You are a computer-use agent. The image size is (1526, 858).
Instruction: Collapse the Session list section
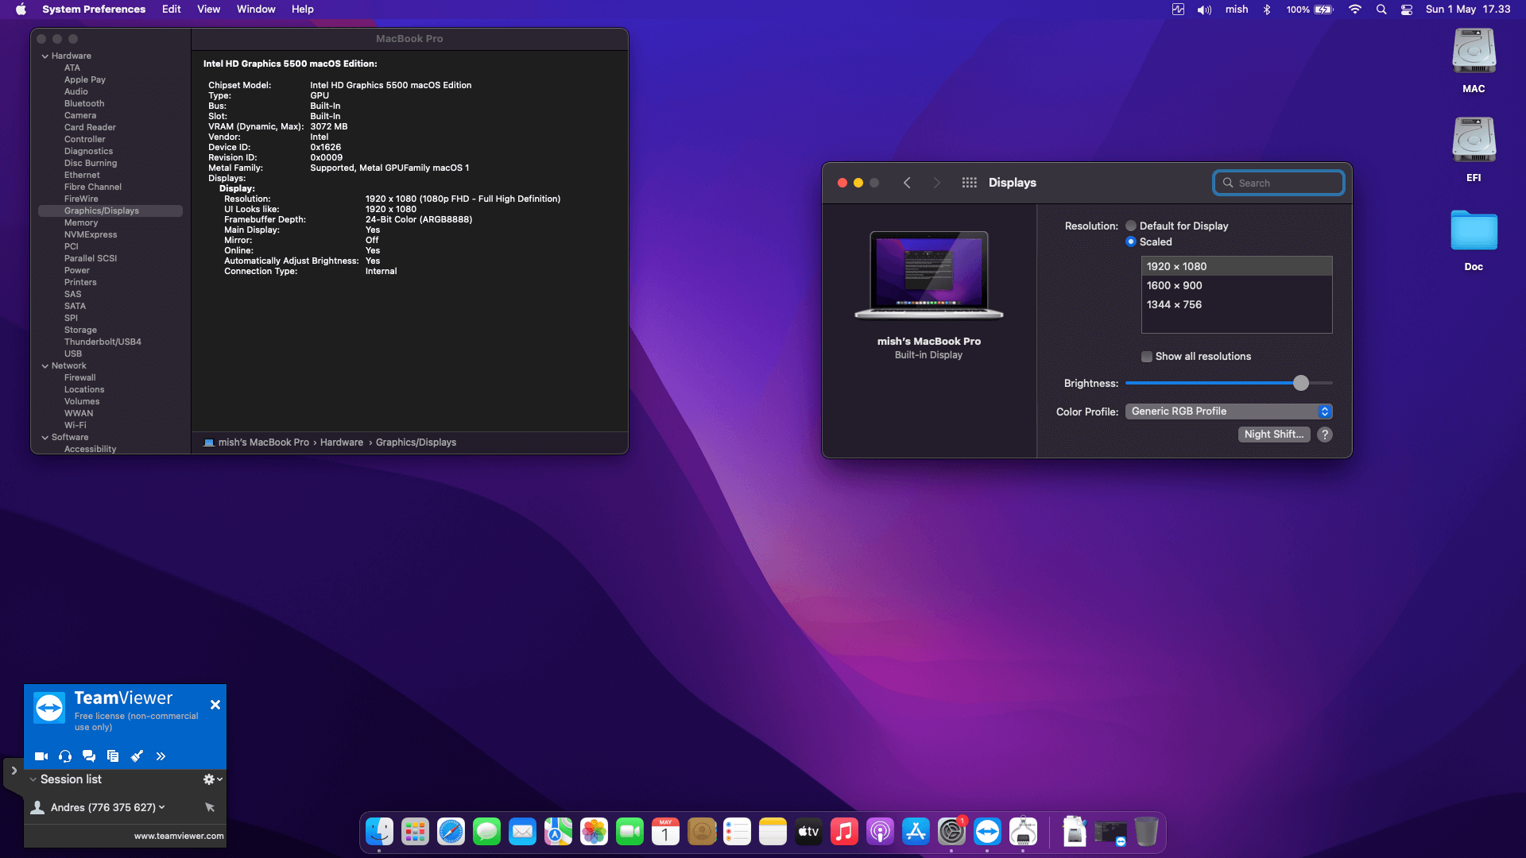(33, 779)
